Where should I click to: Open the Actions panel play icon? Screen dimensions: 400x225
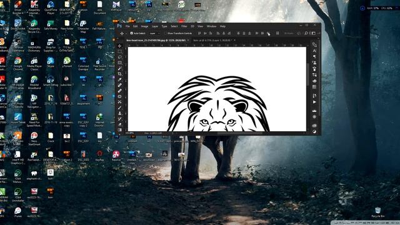(314, 102)
